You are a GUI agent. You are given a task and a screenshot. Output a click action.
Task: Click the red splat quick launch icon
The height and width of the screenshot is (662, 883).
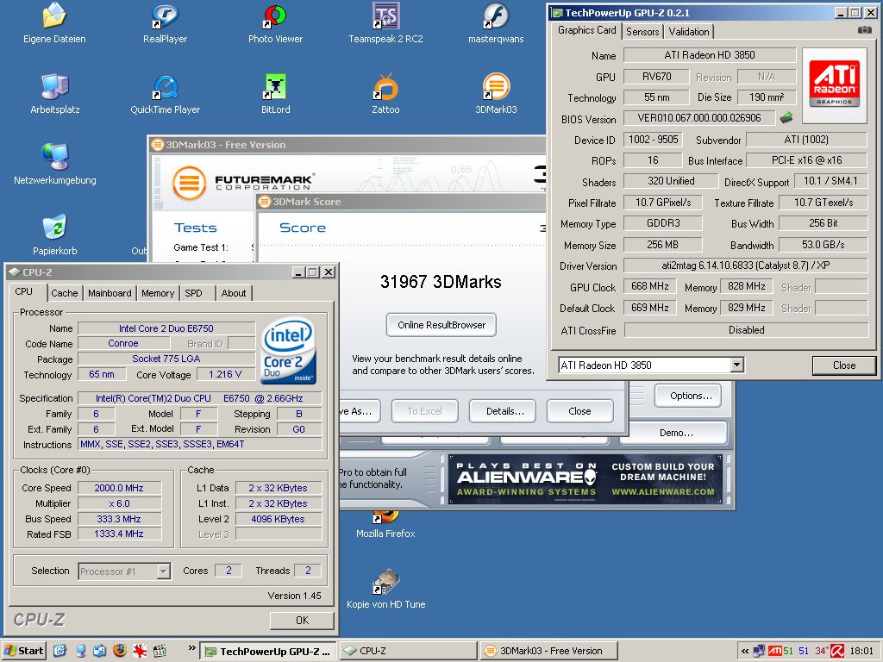coord(140,651)
